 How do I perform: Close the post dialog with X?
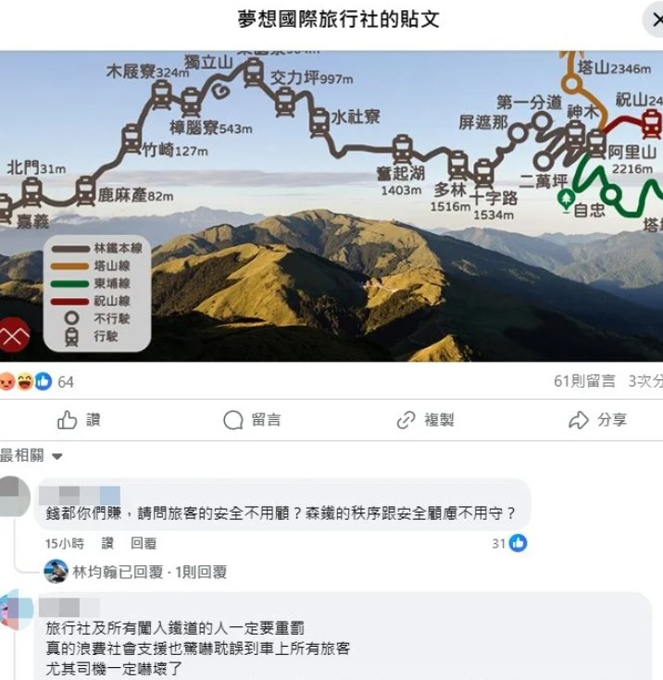[x=656, y=19]
